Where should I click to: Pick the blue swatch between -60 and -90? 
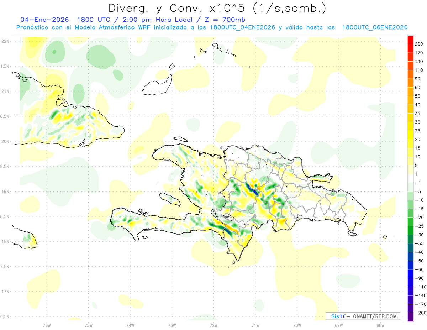[411, 274]
